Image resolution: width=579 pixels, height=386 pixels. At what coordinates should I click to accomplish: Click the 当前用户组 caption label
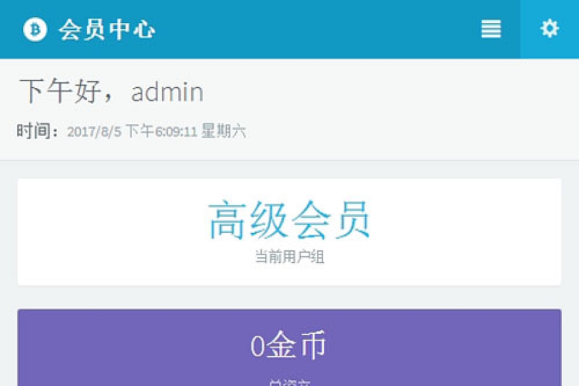coord(289,256)
